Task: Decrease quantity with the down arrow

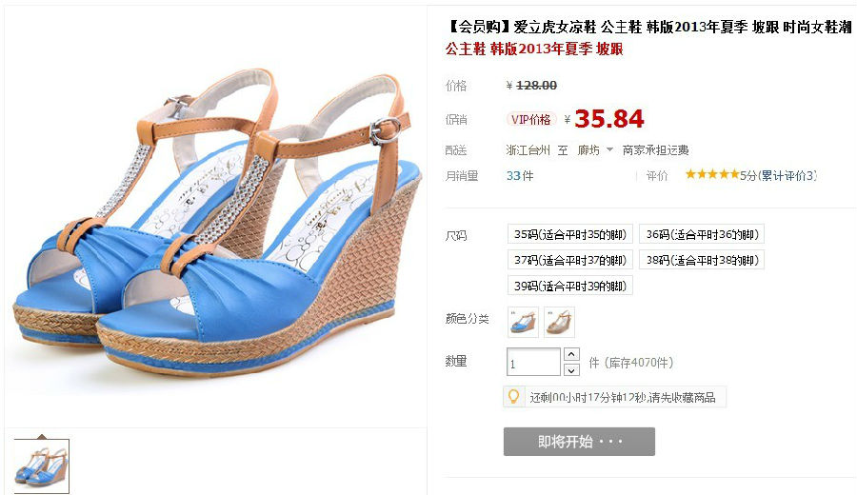Action: [571, 370]
